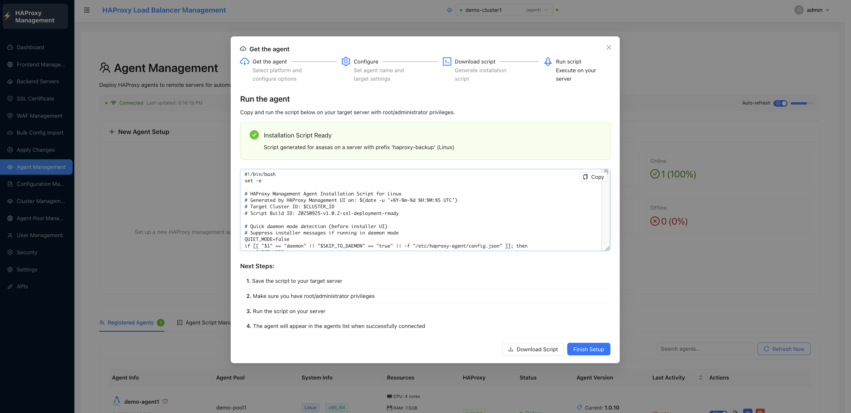This screenshot has width=851, height=413.
Task: Click the Run script rocket step icon
Action: pos(548,62)
